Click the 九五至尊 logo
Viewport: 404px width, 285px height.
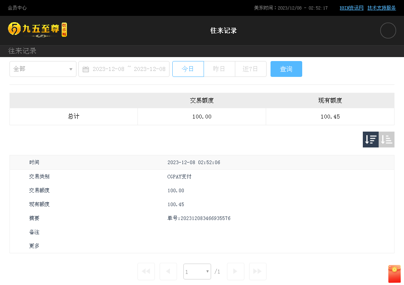(38, 30)
